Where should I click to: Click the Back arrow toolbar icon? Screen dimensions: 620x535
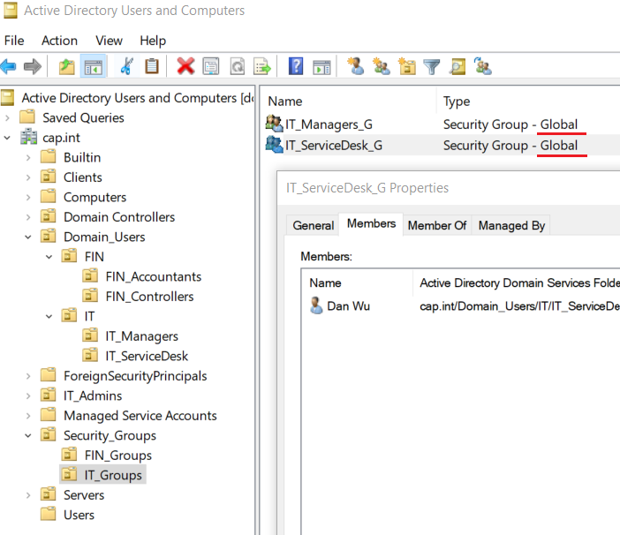pyautogui.click(x=8, y=66)
